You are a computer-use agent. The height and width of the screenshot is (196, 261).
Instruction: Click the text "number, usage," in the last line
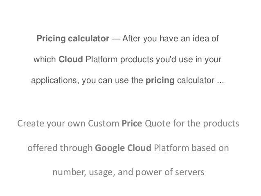coord(82,172)
